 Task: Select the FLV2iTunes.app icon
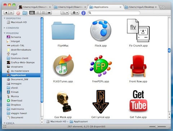[63, 65]
